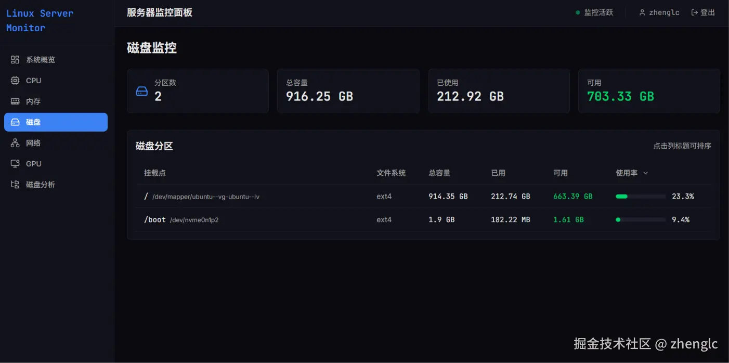Viewport: 729px width, 363px height.
Task: Click the 分区数 card label
Action: pyautogui.click(x=165, y=83)
